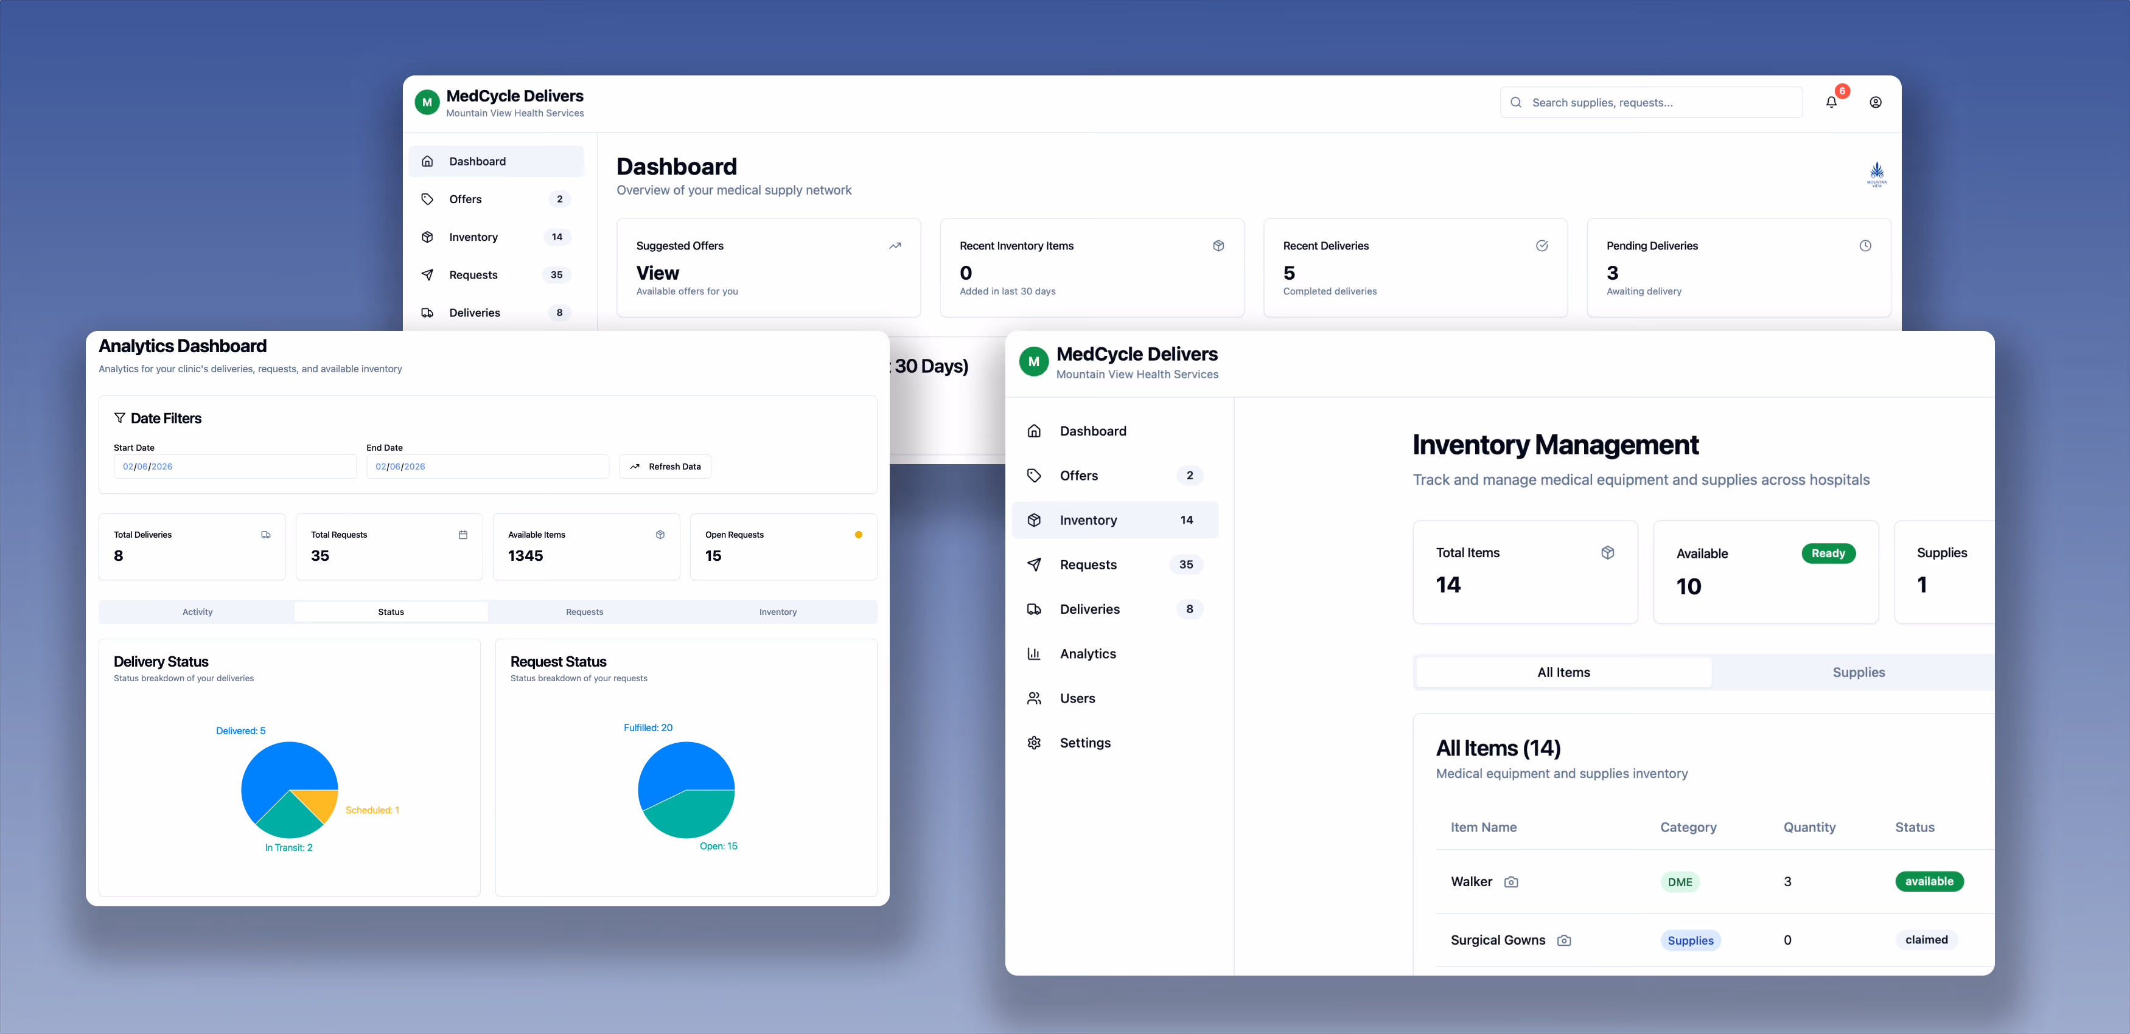Screen dimensions: 2130x1034
Task: Open Deliveries in the back Dashboard window sidebar
Action: (x=495, y=313)
